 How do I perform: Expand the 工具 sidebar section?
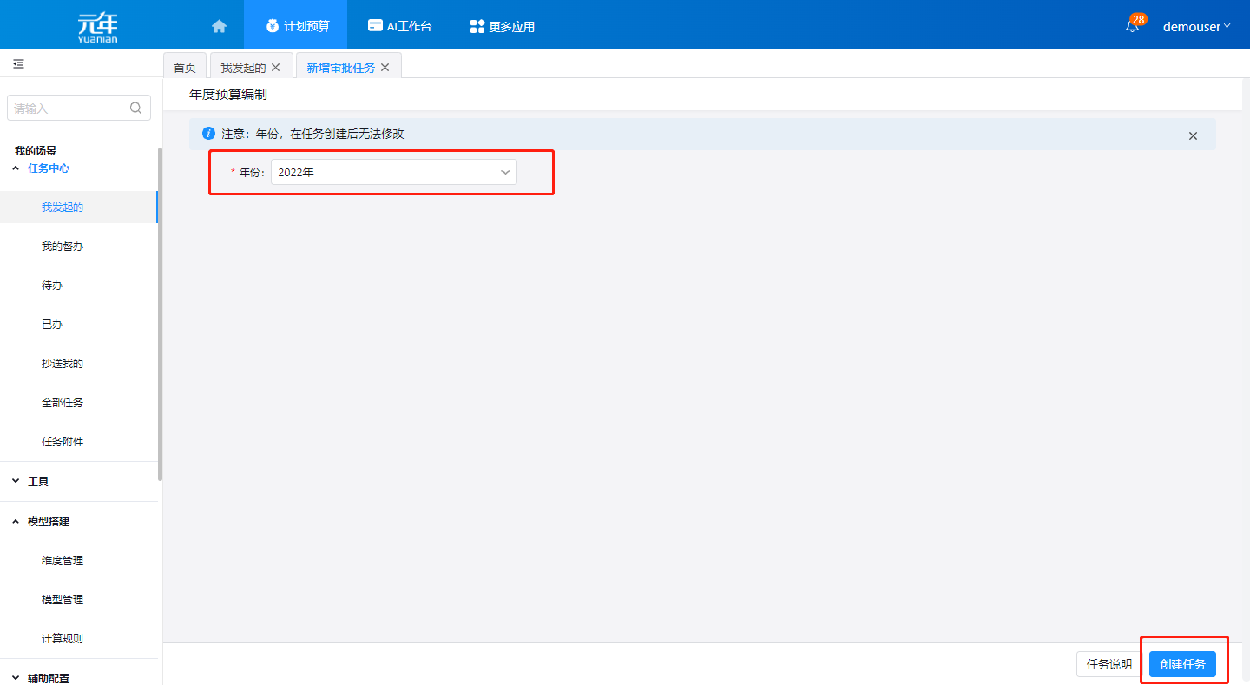point(38,481)
